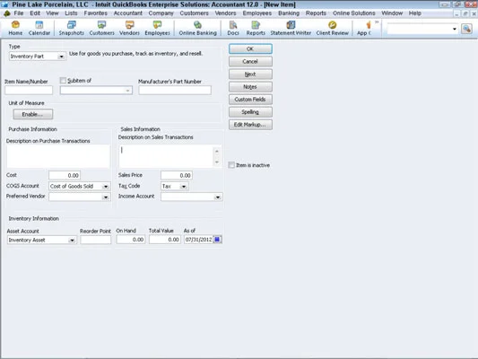Open Customers center toolbar icon

coord(101,28)
